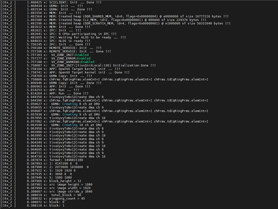Screen dimensions: 278x209
Task: Select the 'IPC: HLOS is ready' line
Action: point(45,41)
